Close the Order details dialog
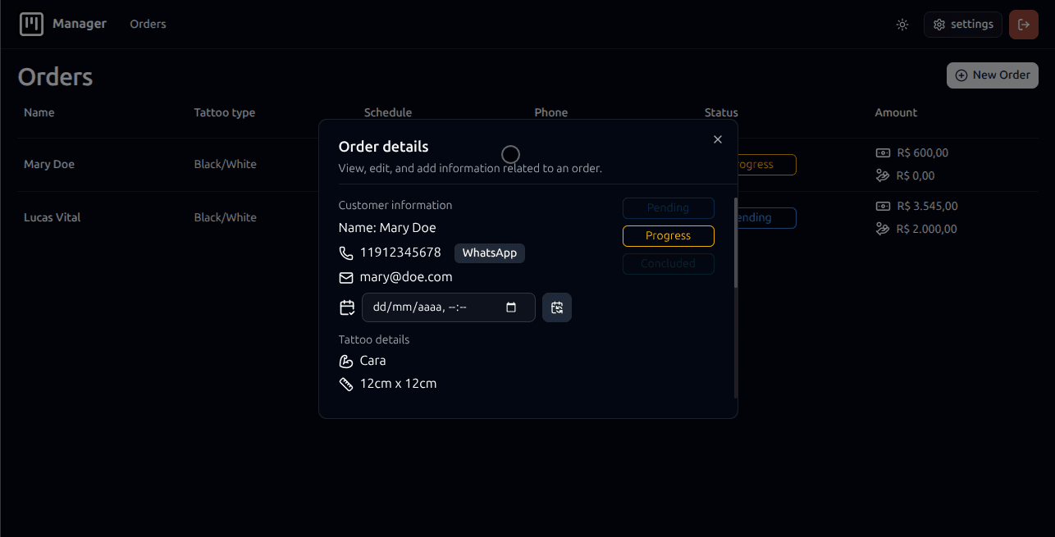Image resolution: width=1055 pixels, height=537 pixels. coord(718,139)
